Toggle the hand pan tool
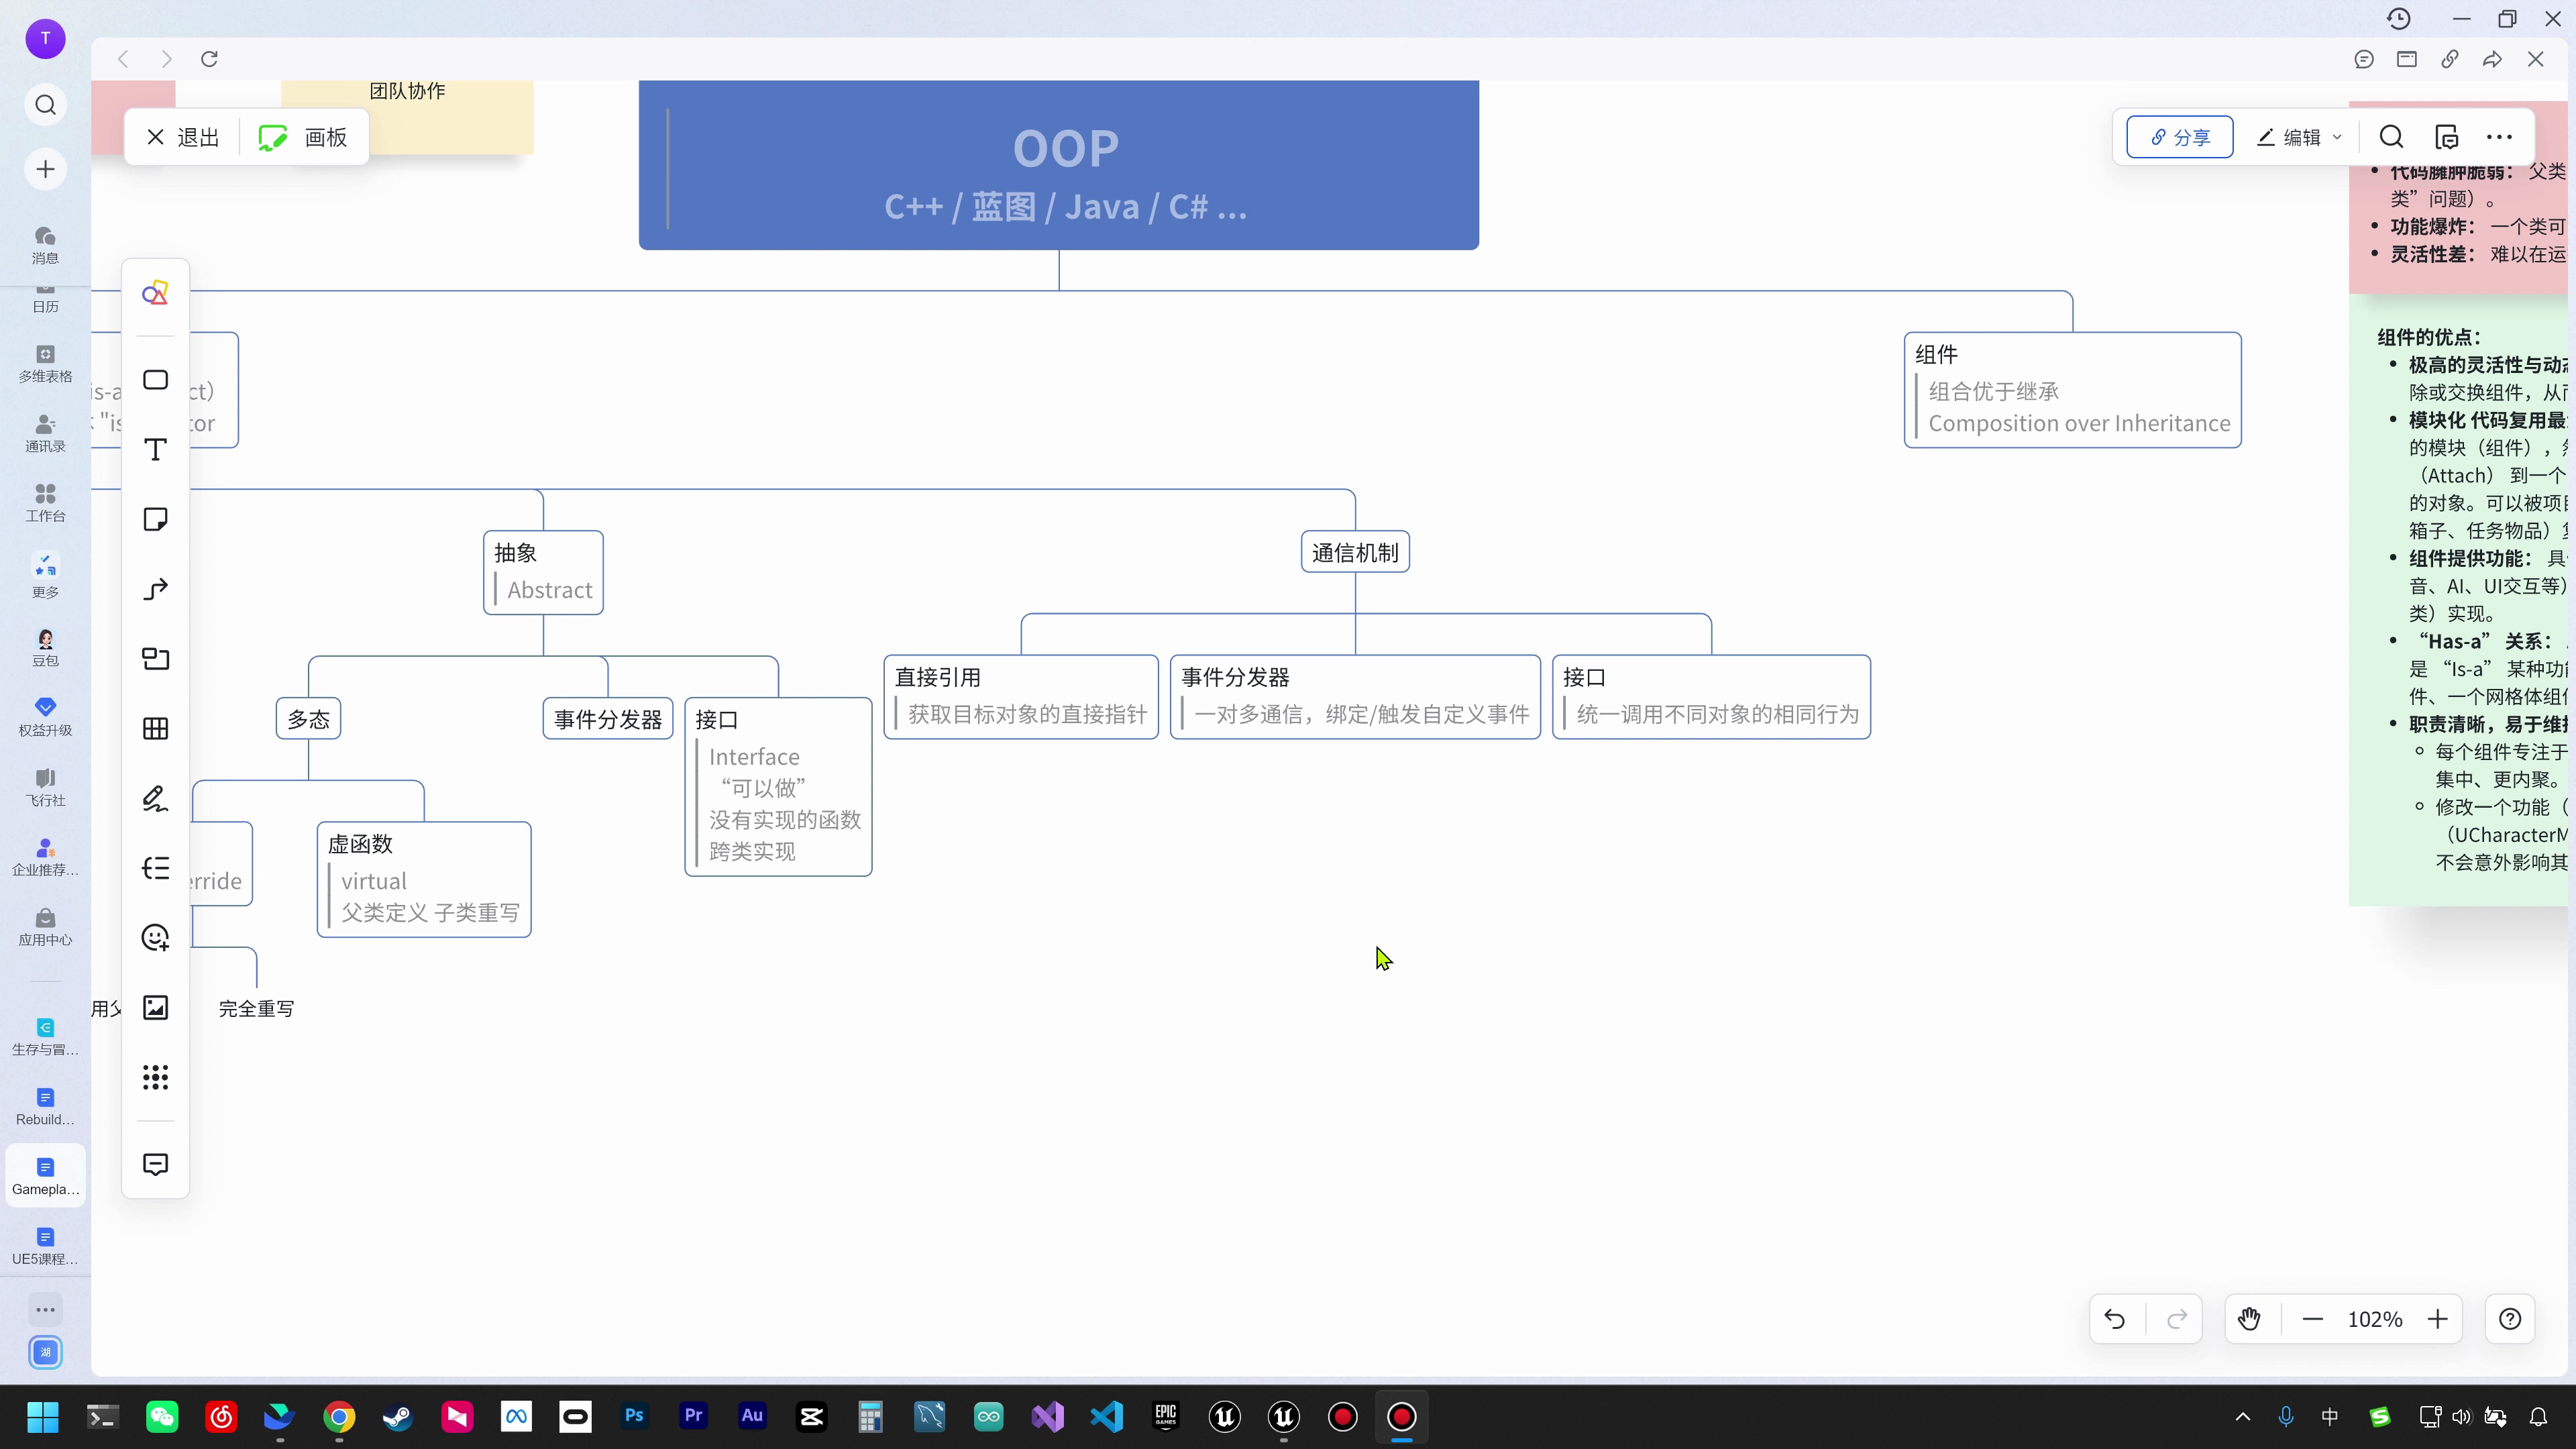Screen dimensions: 2576x1449 pyautogui.click(x=2250, y=1319)
